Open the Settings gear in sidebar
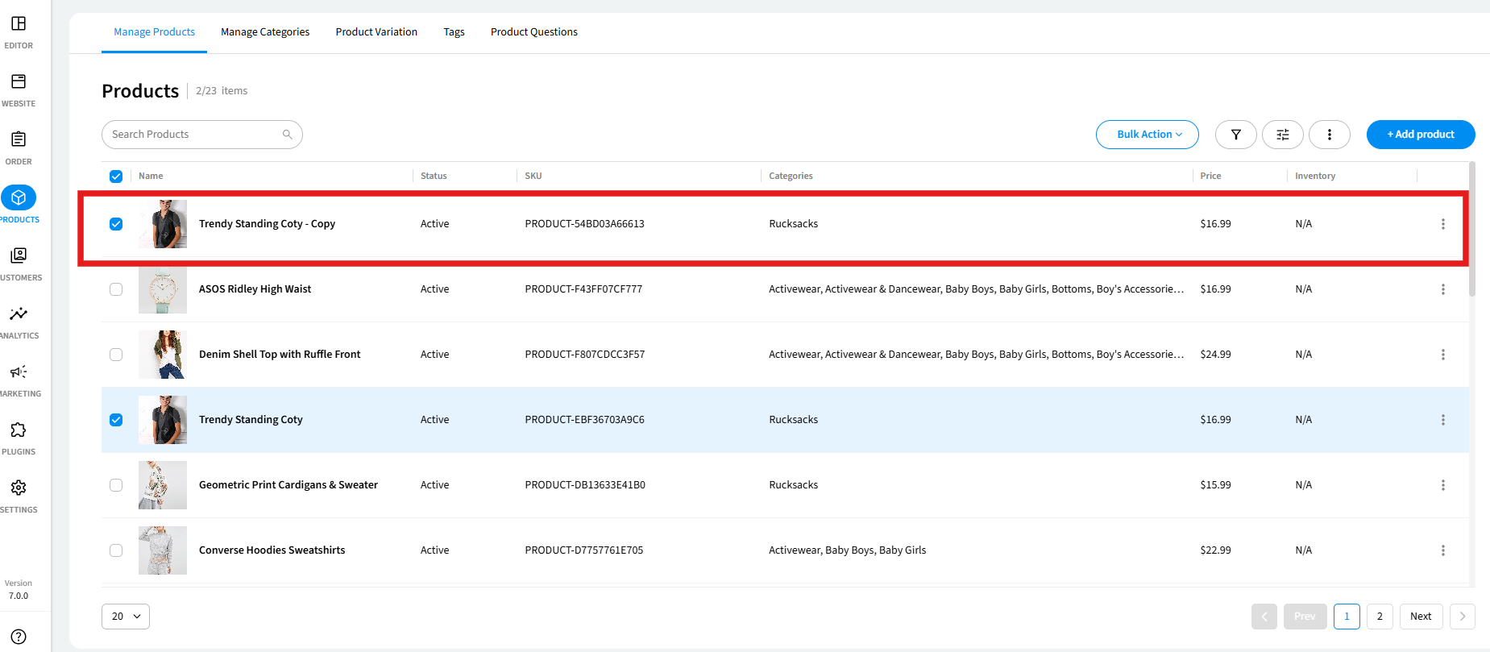The width and height of the screenshot is (1490, 652). point(19,488)
